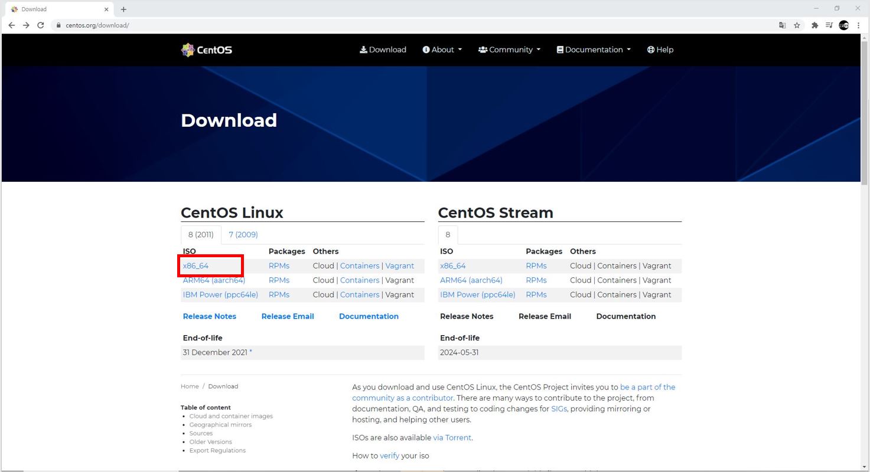The image size is (870, 472).
Task: Open RPMs link in CentOS Linux x86_64 row
Action: 279,266
